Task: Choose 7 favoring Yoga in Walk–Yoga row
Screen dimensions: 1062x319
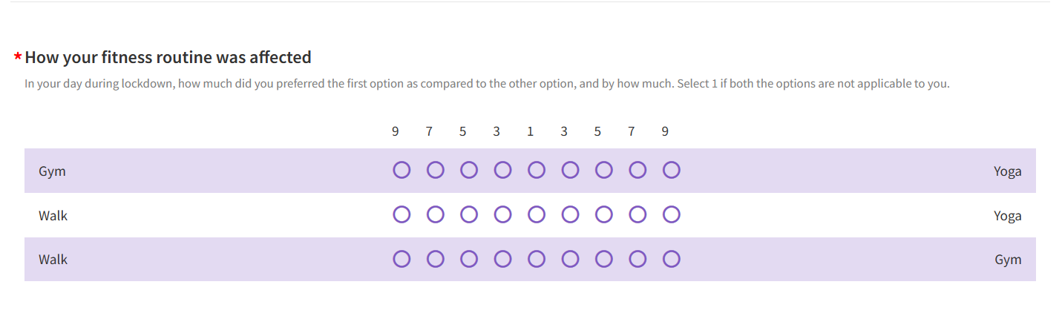Action: click(x=637, y=215)
